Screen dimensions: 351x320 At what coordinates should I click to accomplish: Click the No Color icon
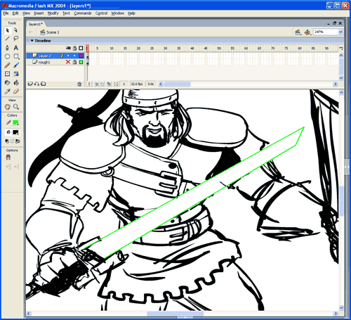13,141
